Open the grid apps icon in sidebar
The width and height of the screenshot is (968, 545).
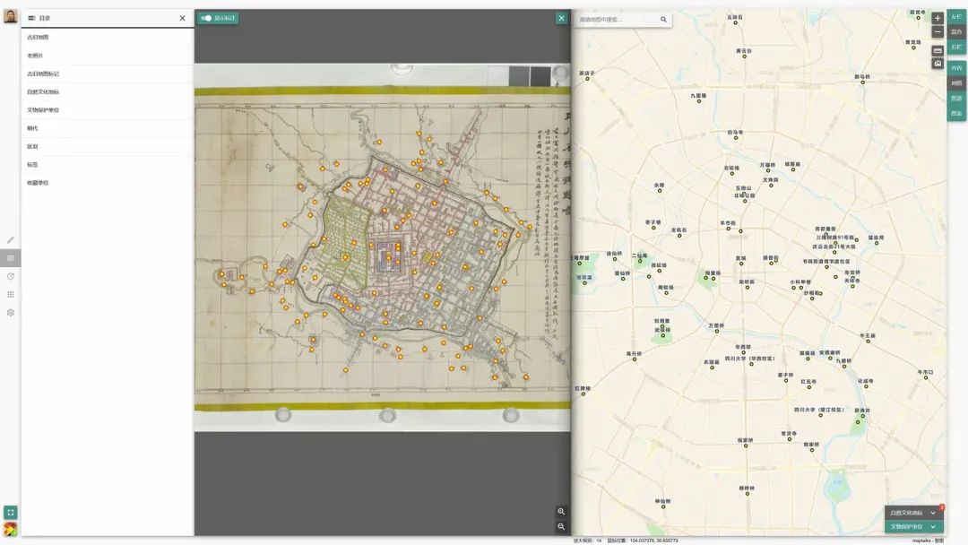[11, 294]
